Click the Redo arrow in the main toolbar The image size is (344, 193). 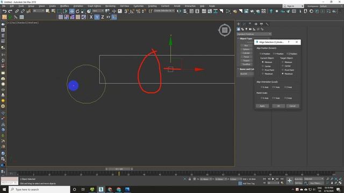coord(10,11)
